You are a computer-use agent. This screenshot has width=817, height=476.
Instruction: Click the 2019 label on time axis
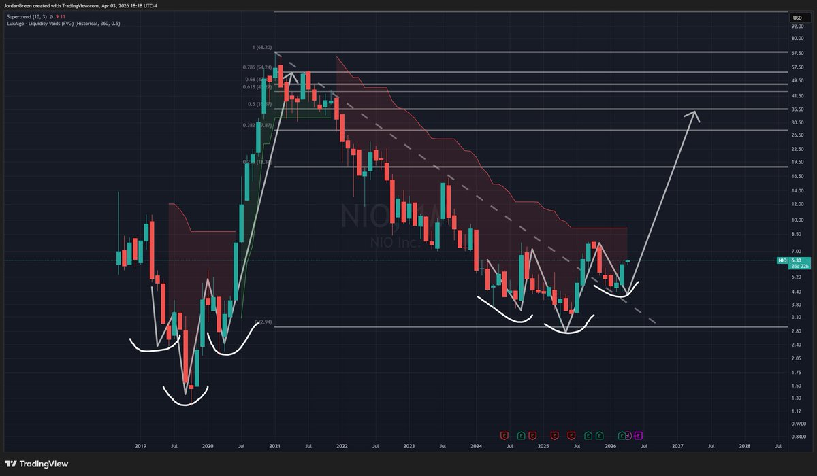pyautogui.click(x=140, y=446)
